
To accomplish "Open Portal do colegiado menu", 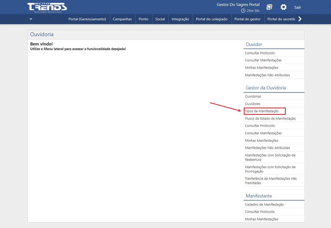I will (212, 19).
